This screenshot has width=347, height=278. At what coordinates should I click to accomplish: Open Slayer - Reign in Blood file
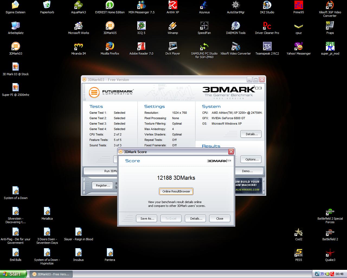pos(79,234)
